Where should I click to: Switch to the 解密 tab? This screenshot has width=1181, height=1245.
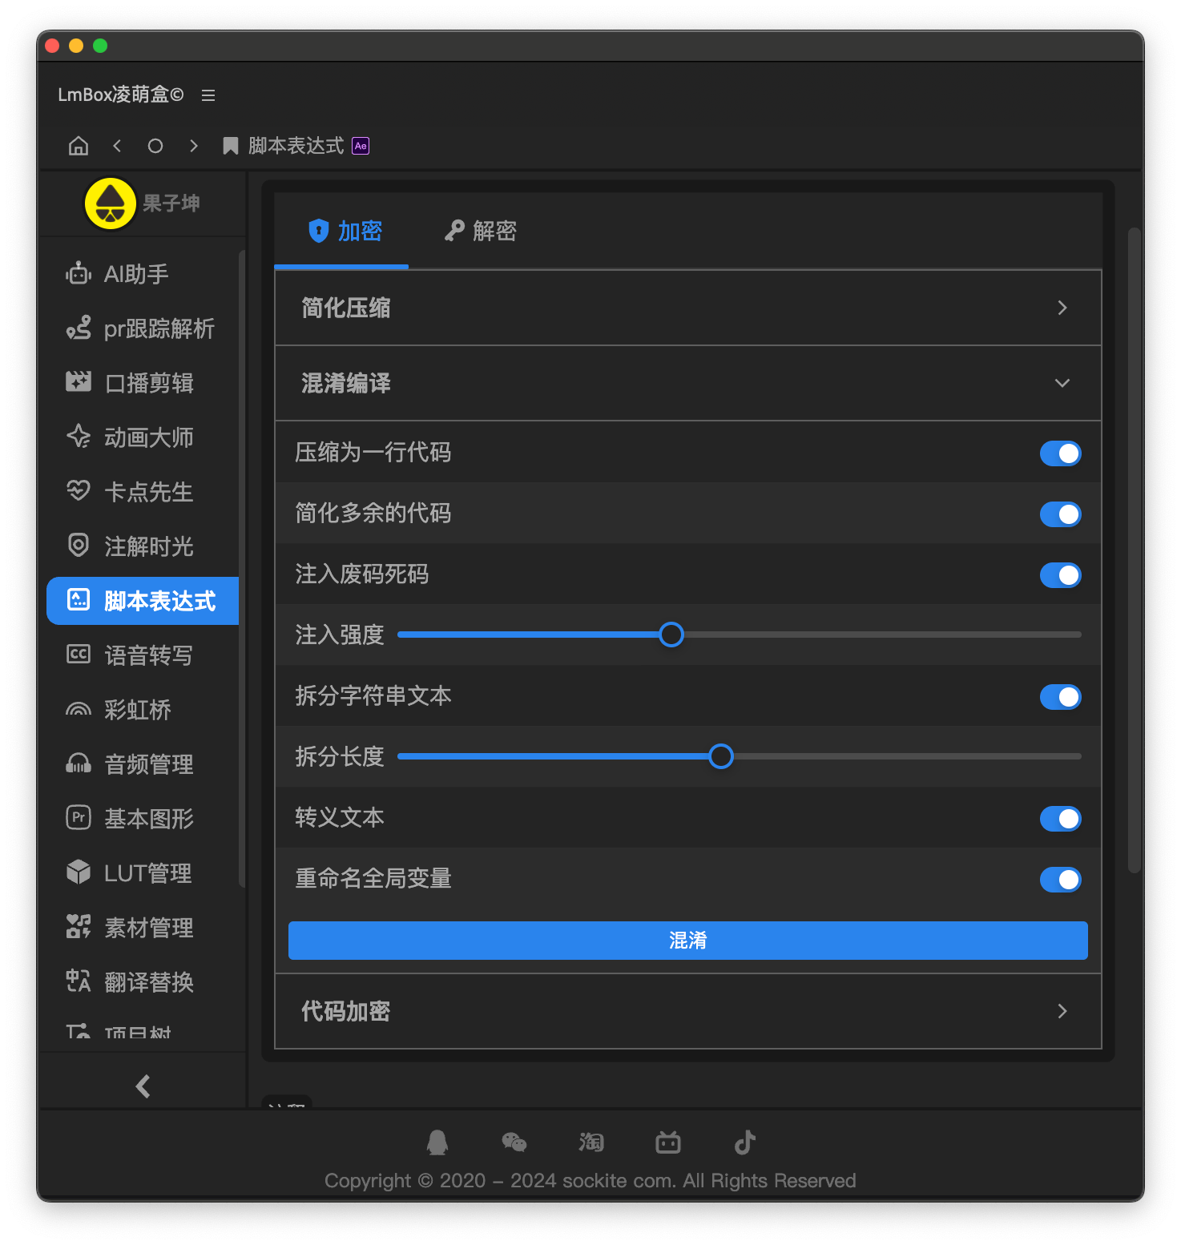click(481, 231)
